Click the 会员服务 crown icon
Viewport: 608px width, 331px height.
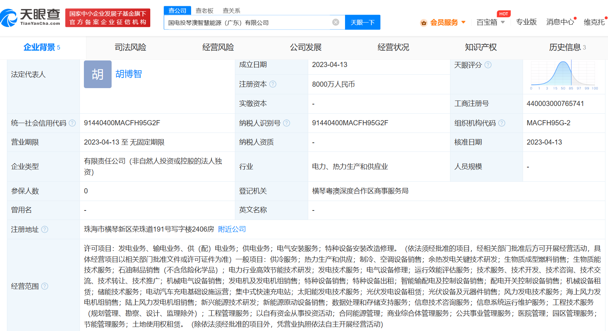pyautogui.click(x=423, y=22)
